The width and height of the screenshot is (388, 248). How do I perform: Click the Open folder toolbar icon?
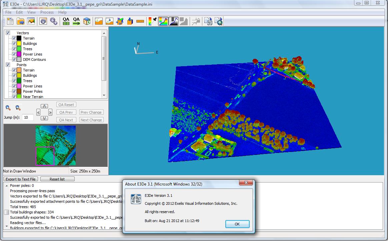click(21, 21)
